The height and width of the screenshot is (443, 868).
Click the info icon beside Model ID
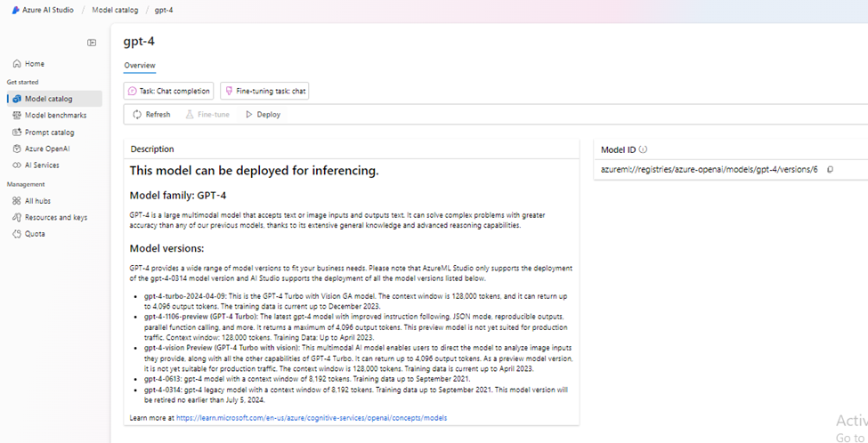click(x=643, y=149)
